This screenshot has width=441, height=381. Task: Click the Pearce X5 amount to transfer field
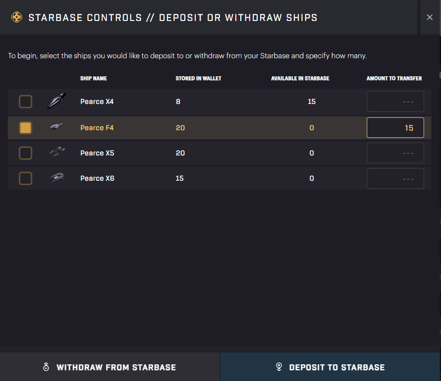click(395, 153)
